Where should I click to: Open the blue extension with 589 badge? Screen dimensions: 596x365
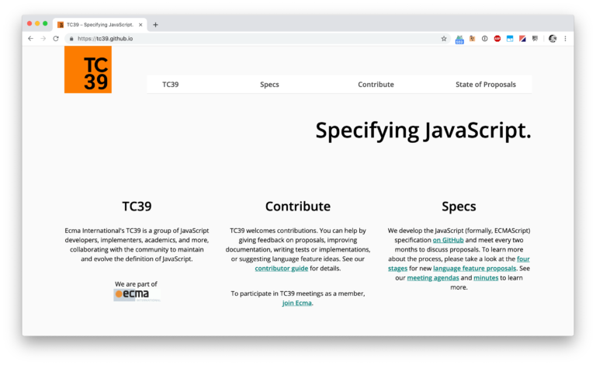coord(459,39)
